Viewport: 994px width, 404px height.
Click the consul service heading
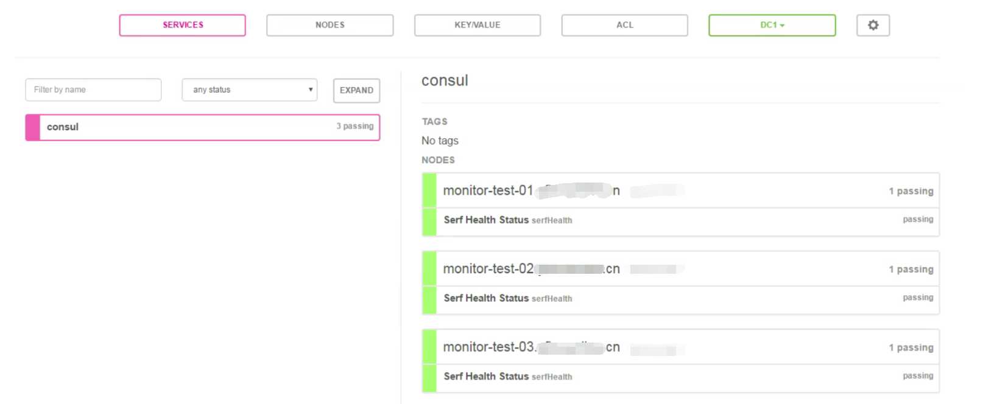point(445,81)
